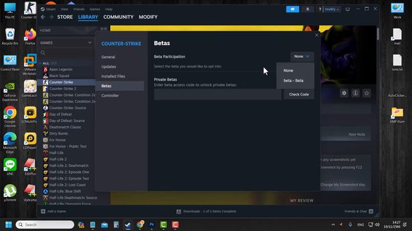
Task: Click the game info icon
Action: coord(355,93)
